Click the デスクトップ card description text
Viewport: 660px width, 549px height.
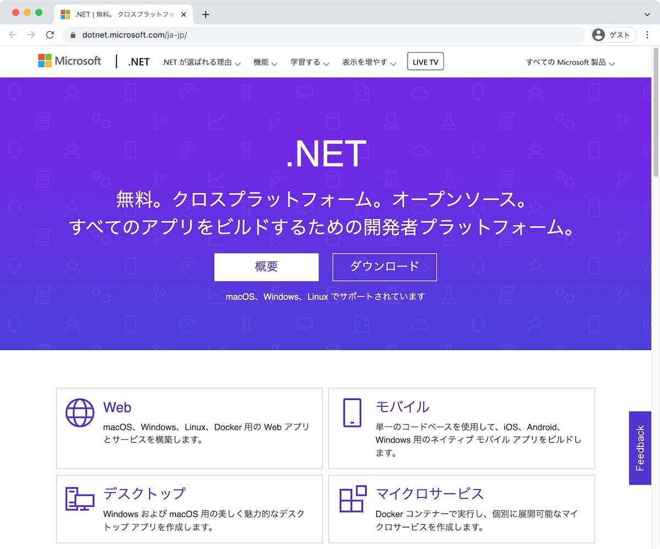point(204,520)
